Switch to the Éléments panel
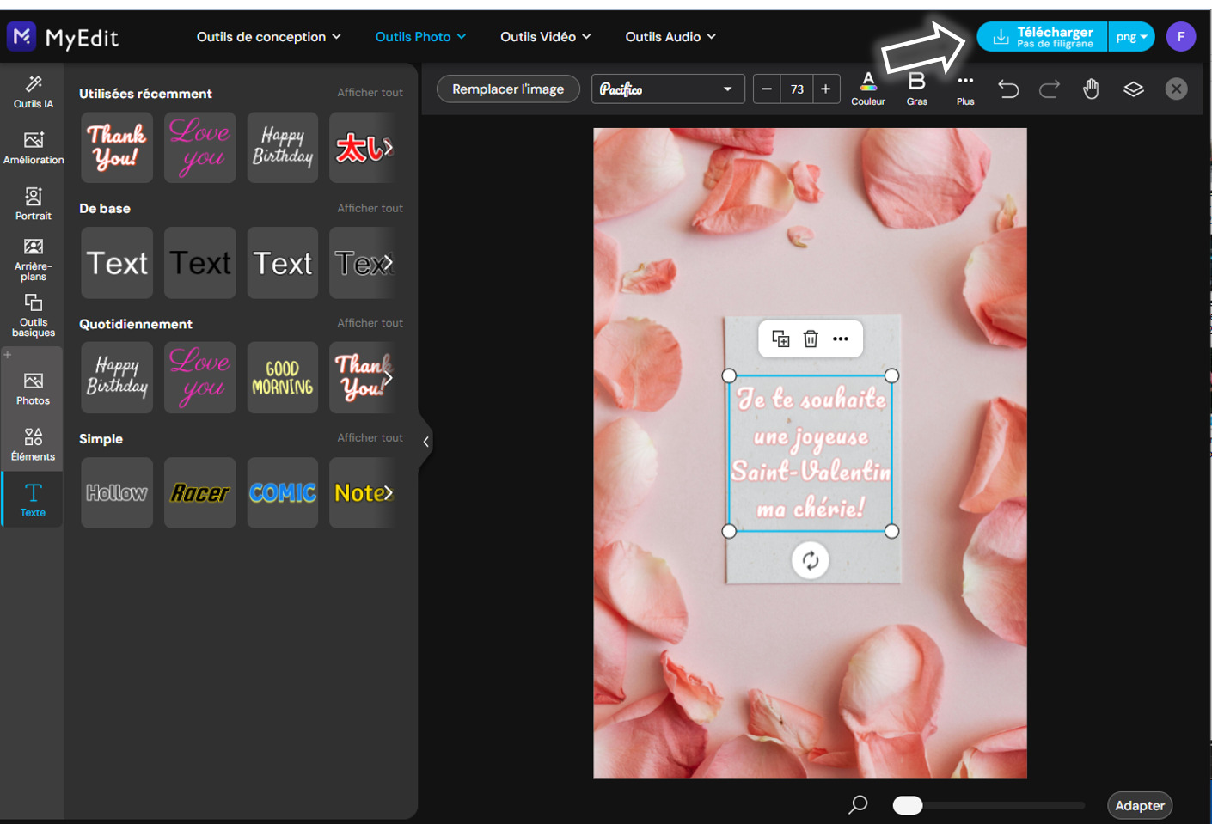Viewport: 1212px width, 824px height. click(33, 443)
